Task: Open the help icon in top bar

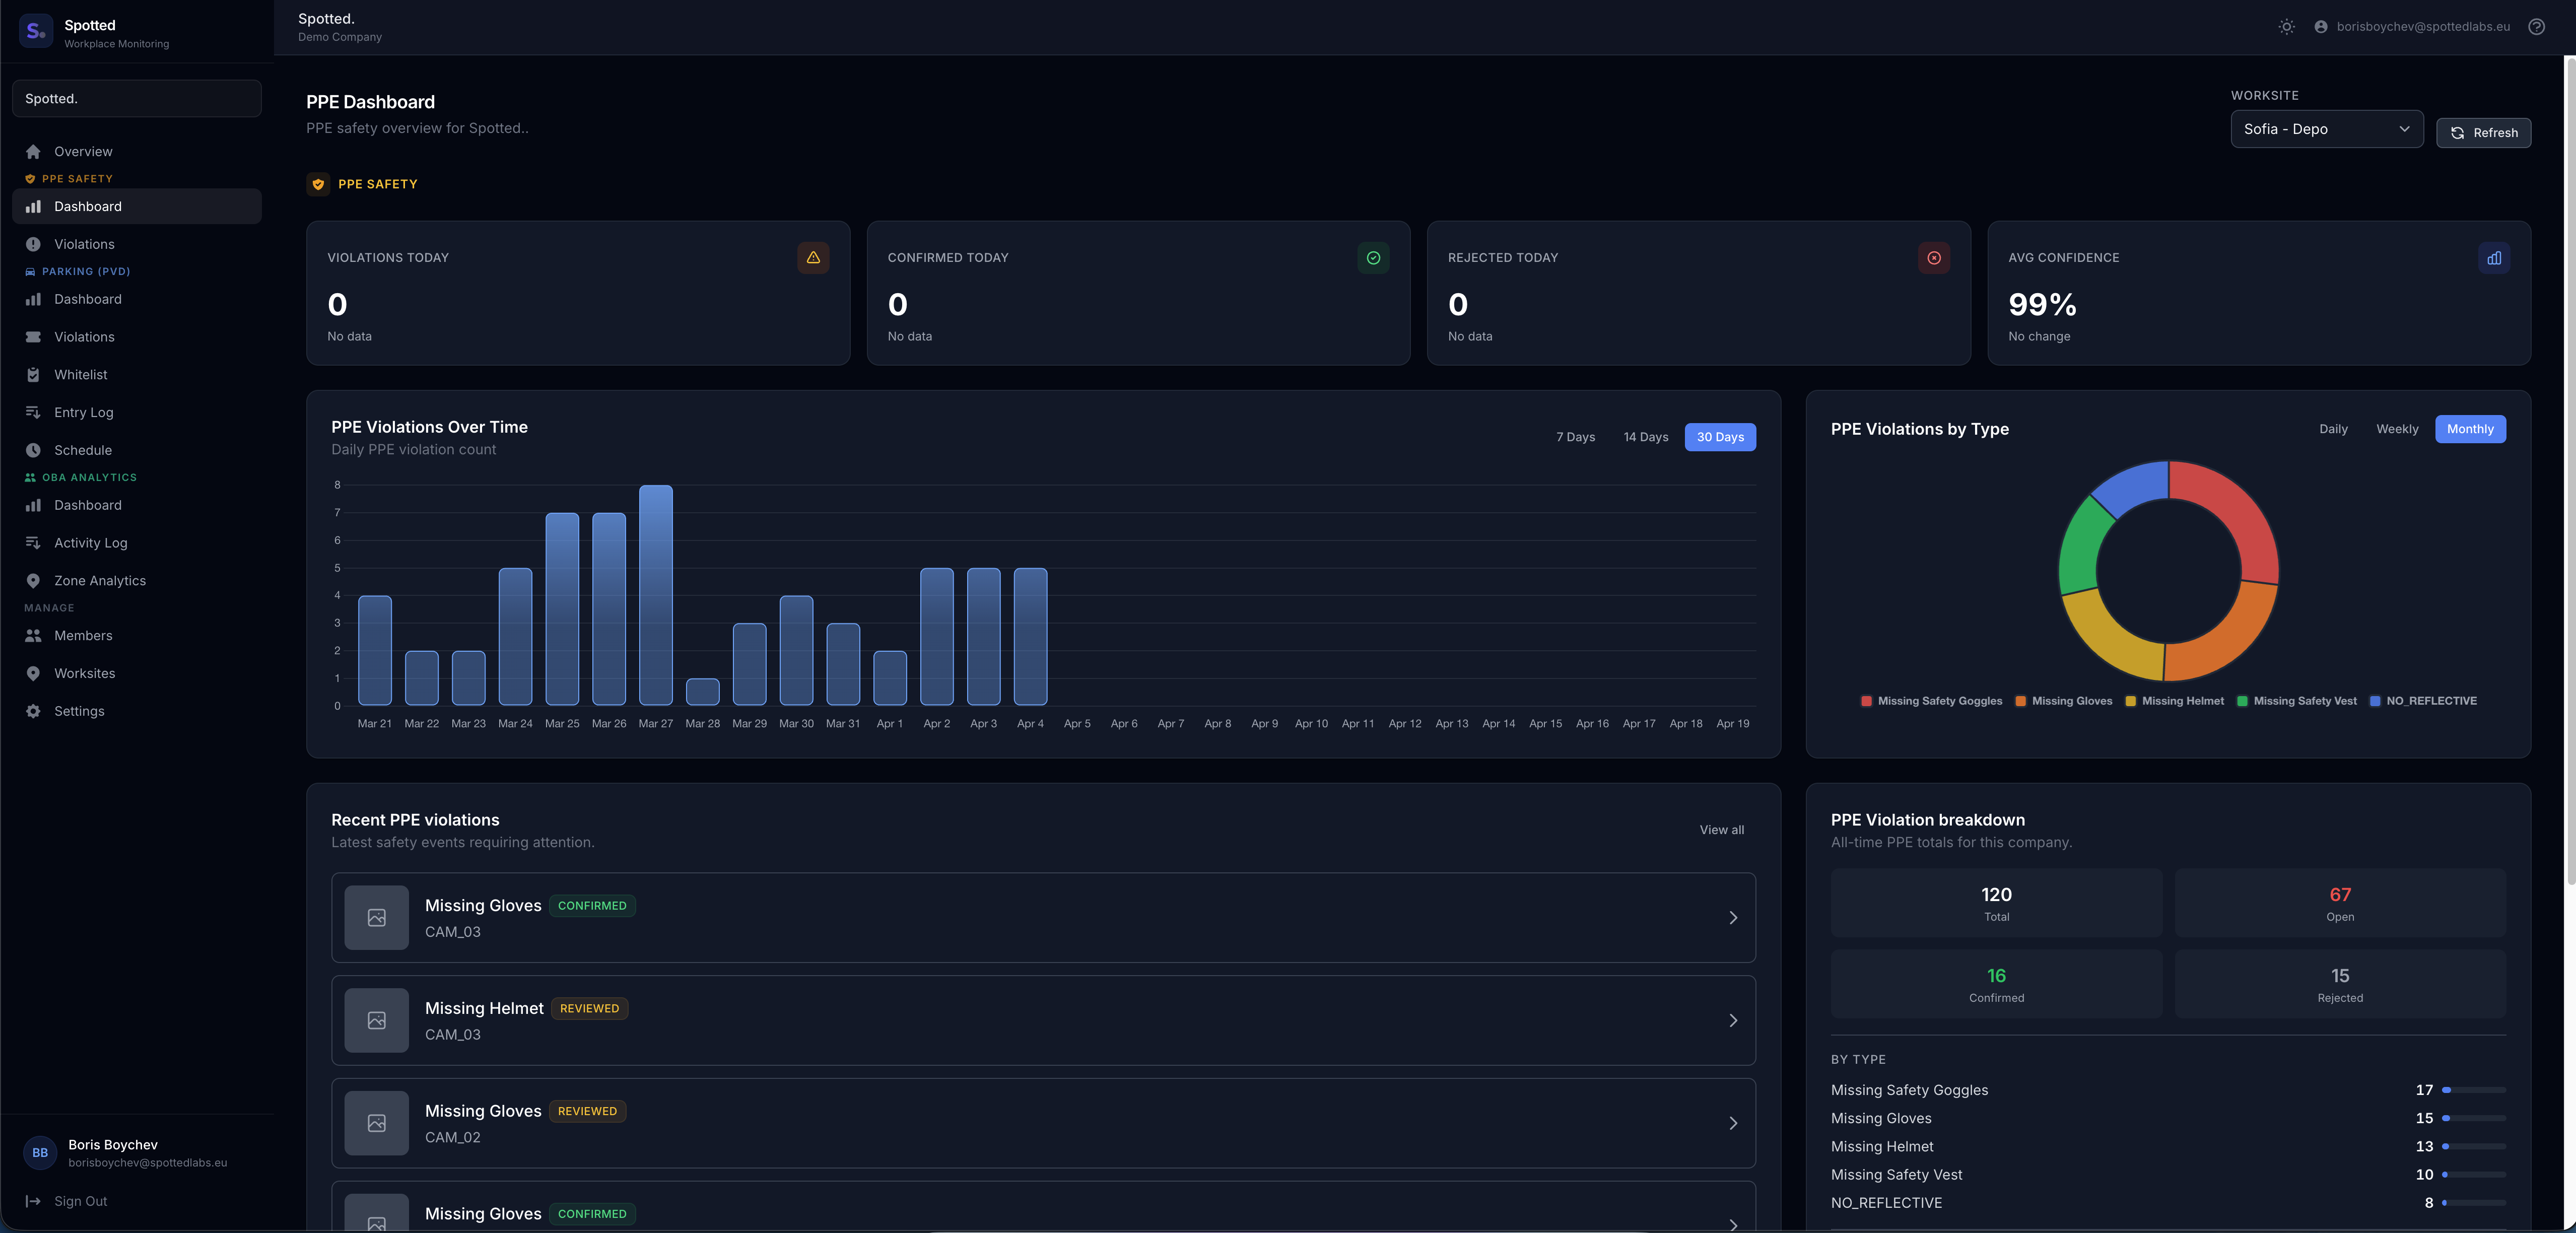Action: [x=2536, y=26]
